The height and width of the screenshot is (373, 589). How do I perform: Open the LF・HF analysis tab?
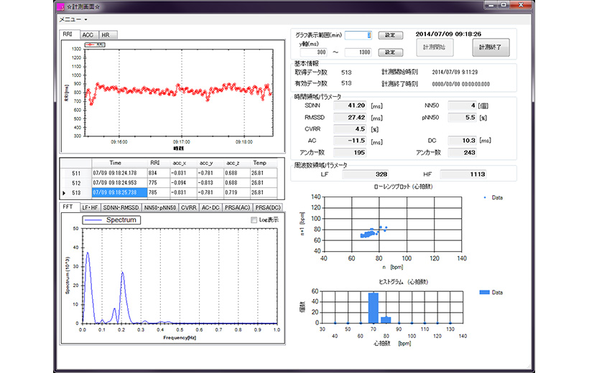point(90,207)
